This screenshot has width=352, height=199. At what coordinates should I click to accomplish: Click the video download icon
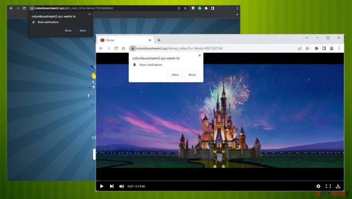338,186
